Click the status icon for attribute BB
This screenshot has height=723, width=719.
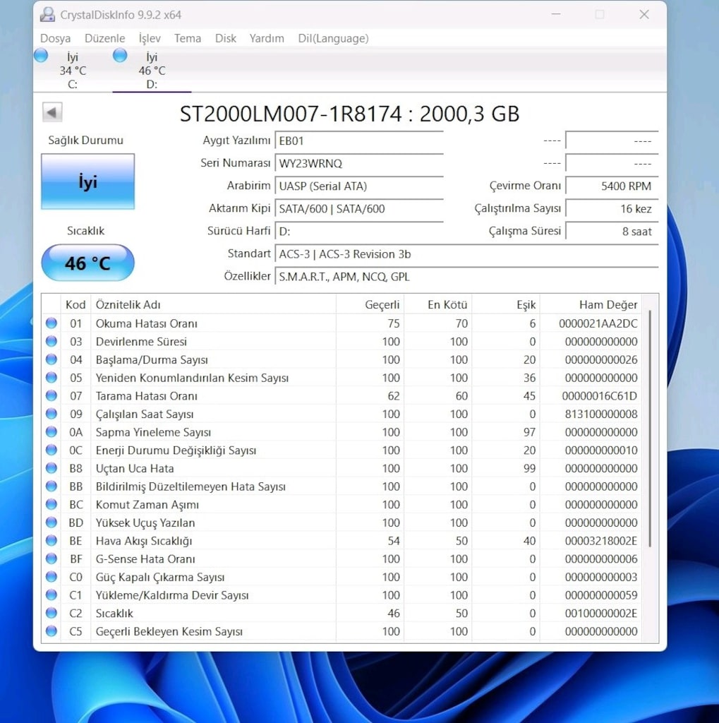[52, 486]
